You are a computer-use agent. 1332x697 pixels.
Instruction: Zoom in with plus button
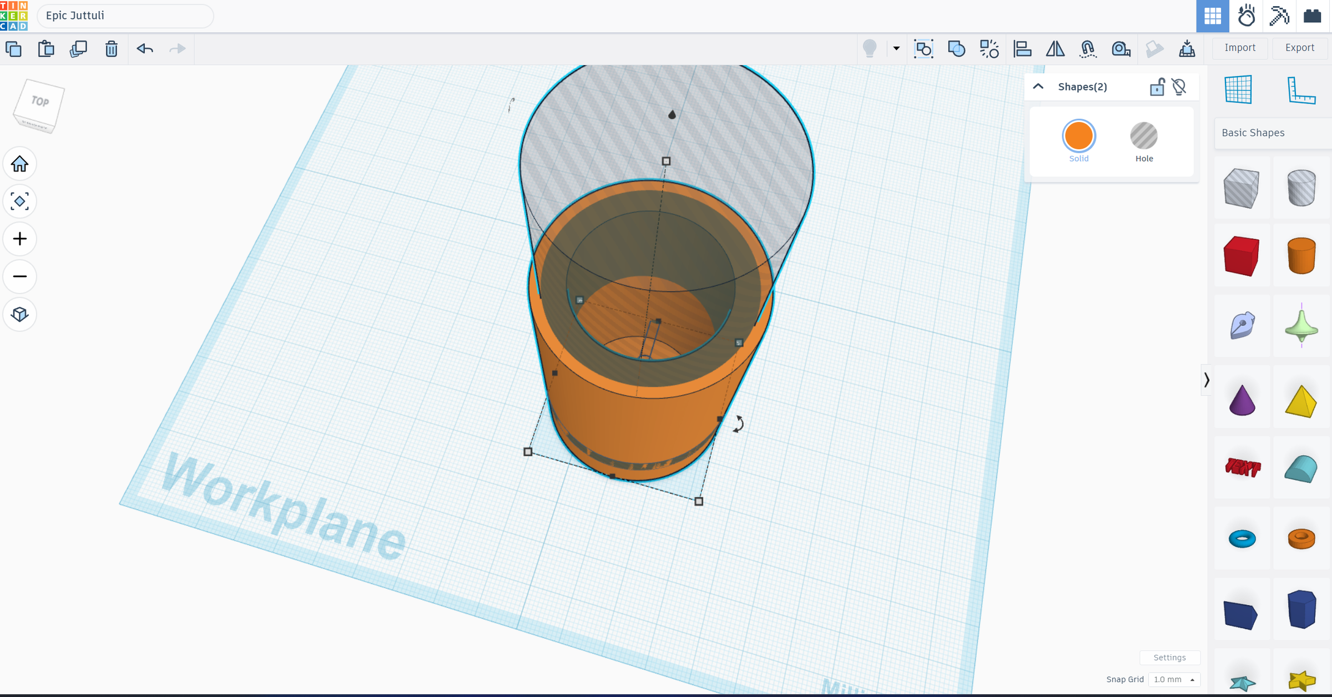coord(20,239)
